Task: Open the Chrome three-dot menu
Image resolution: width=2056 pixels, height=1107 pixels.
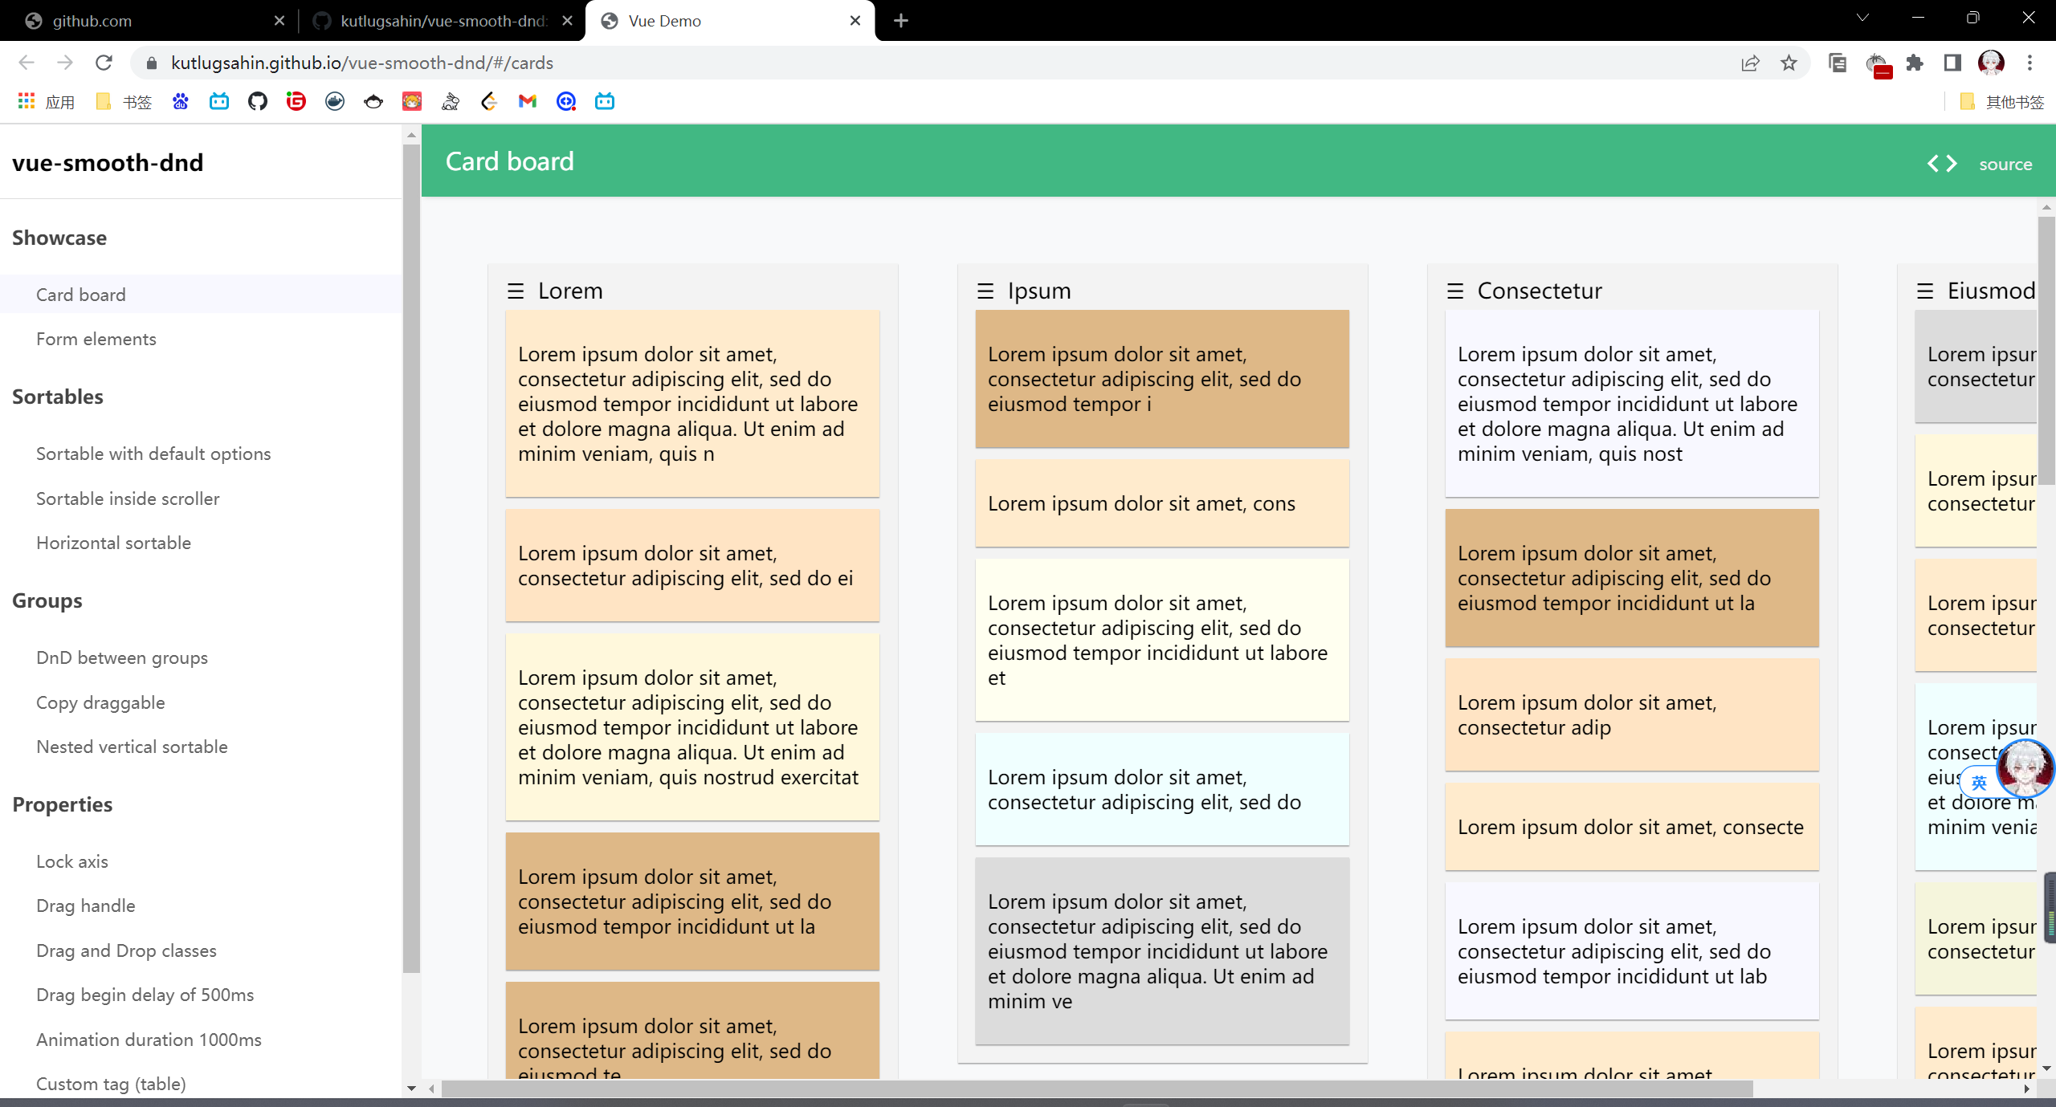Action: pos(2029,63)
